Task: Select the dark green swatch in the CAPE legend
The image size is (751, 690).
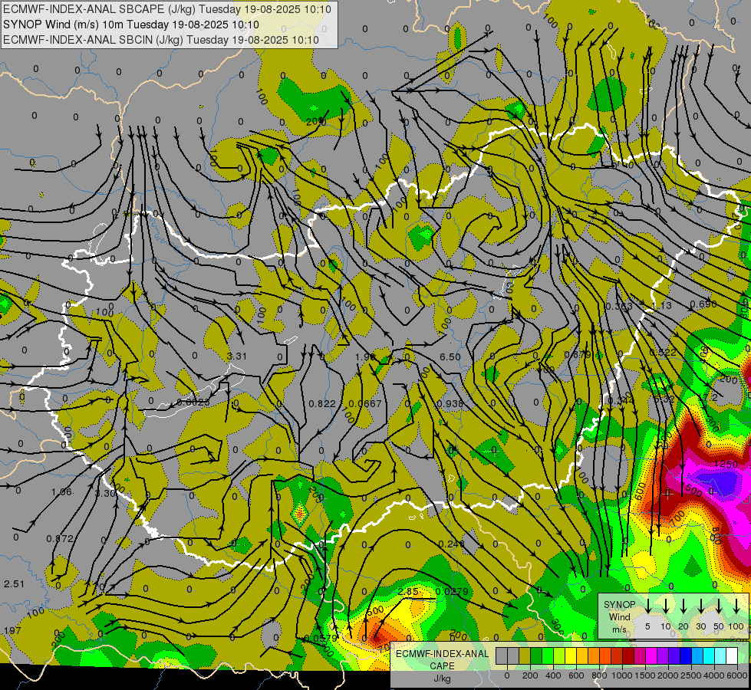Action: 536,655
